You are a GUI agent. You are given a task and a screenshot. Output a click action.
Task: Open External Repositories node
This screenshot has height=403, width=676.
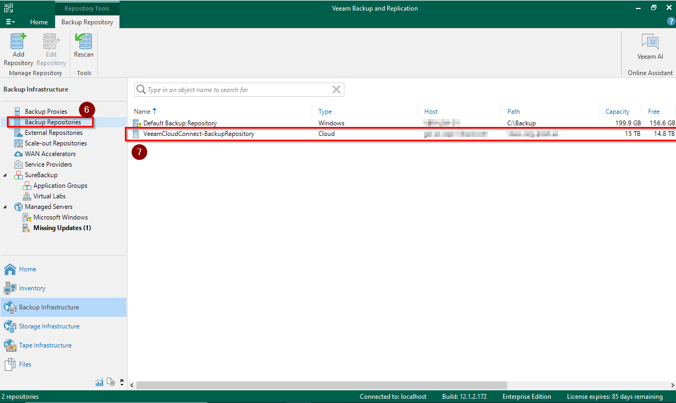[53, 133]
